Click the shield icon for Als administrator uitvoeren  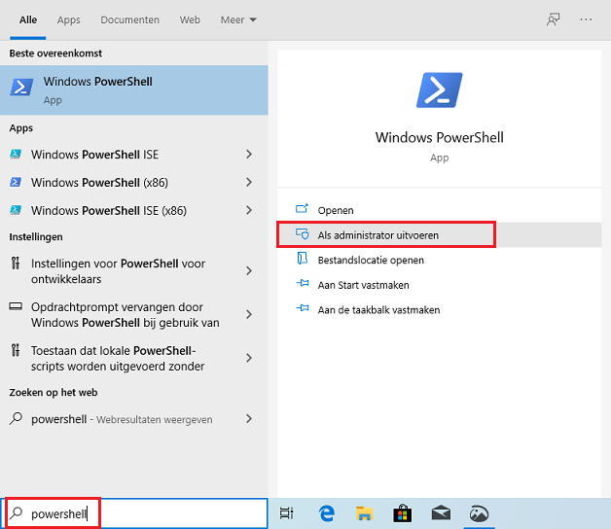(302, 234)
